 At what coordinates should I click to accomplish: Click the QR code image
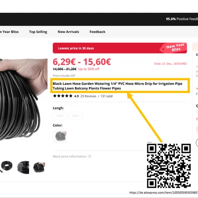pyautogui.click(x=169, y=166)
